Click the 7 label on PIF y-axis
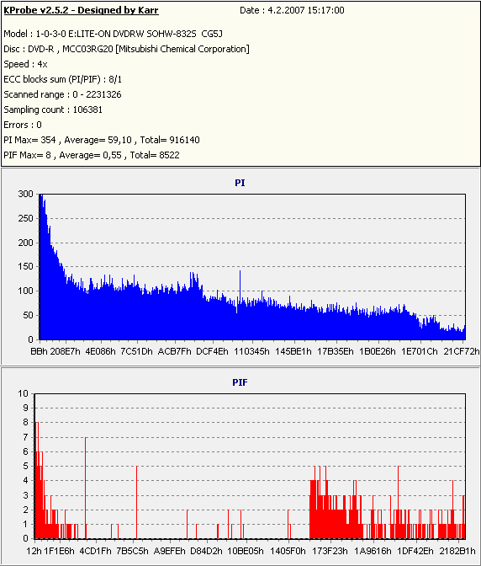Image resolution: width=481 pixels, height=566 pixels. coord(25,437)
